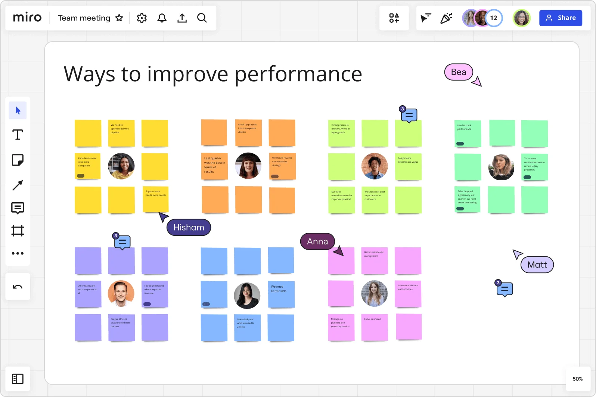Open notifications bell
The width and height of the screenshot is (596, 397).
162,18
